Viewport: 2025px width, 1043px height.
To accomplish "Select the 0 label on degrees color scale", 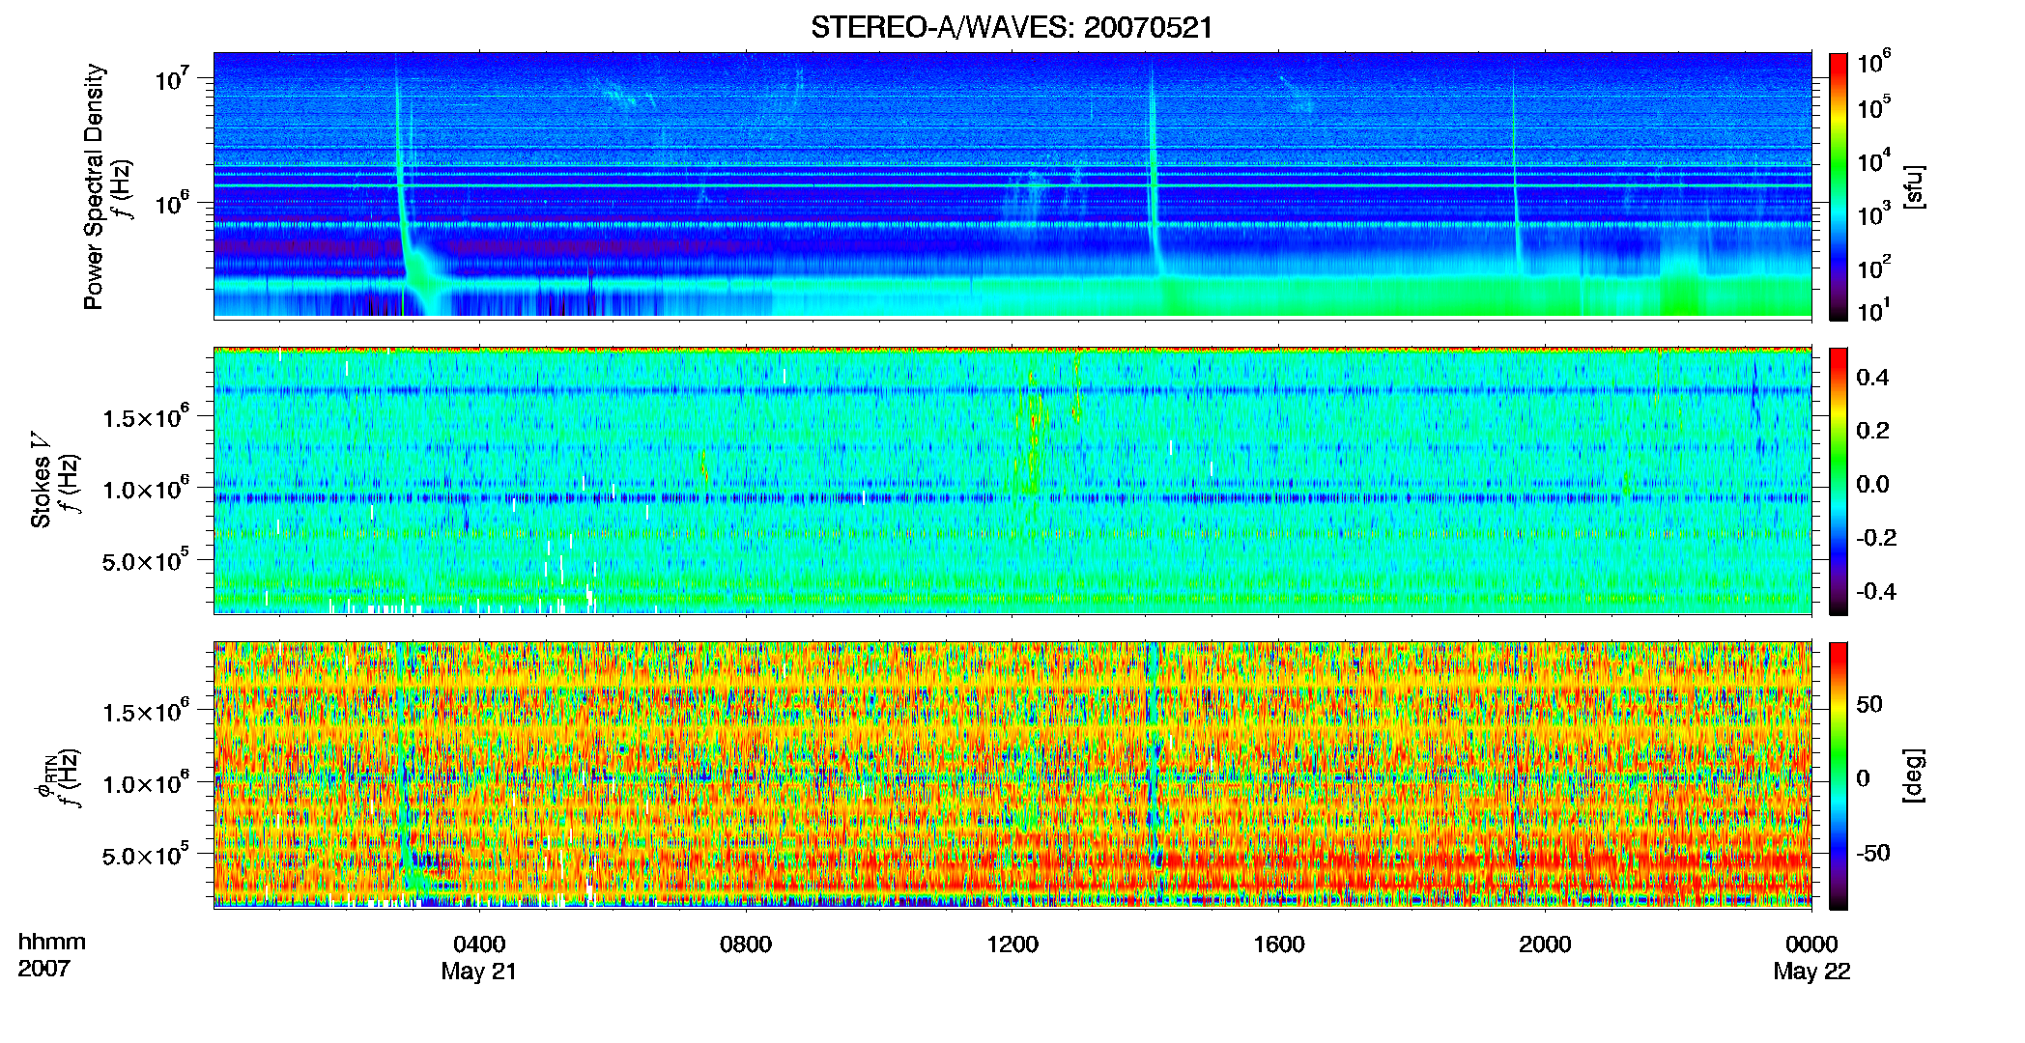I will coord(1864,777).
